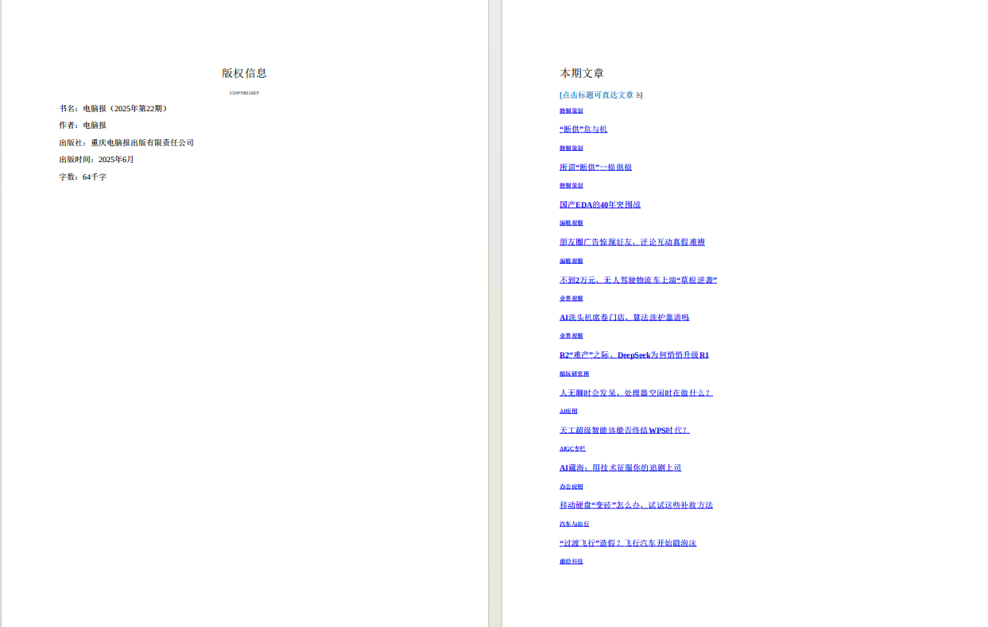Click the 版权信息 heading

coord(244,73)
